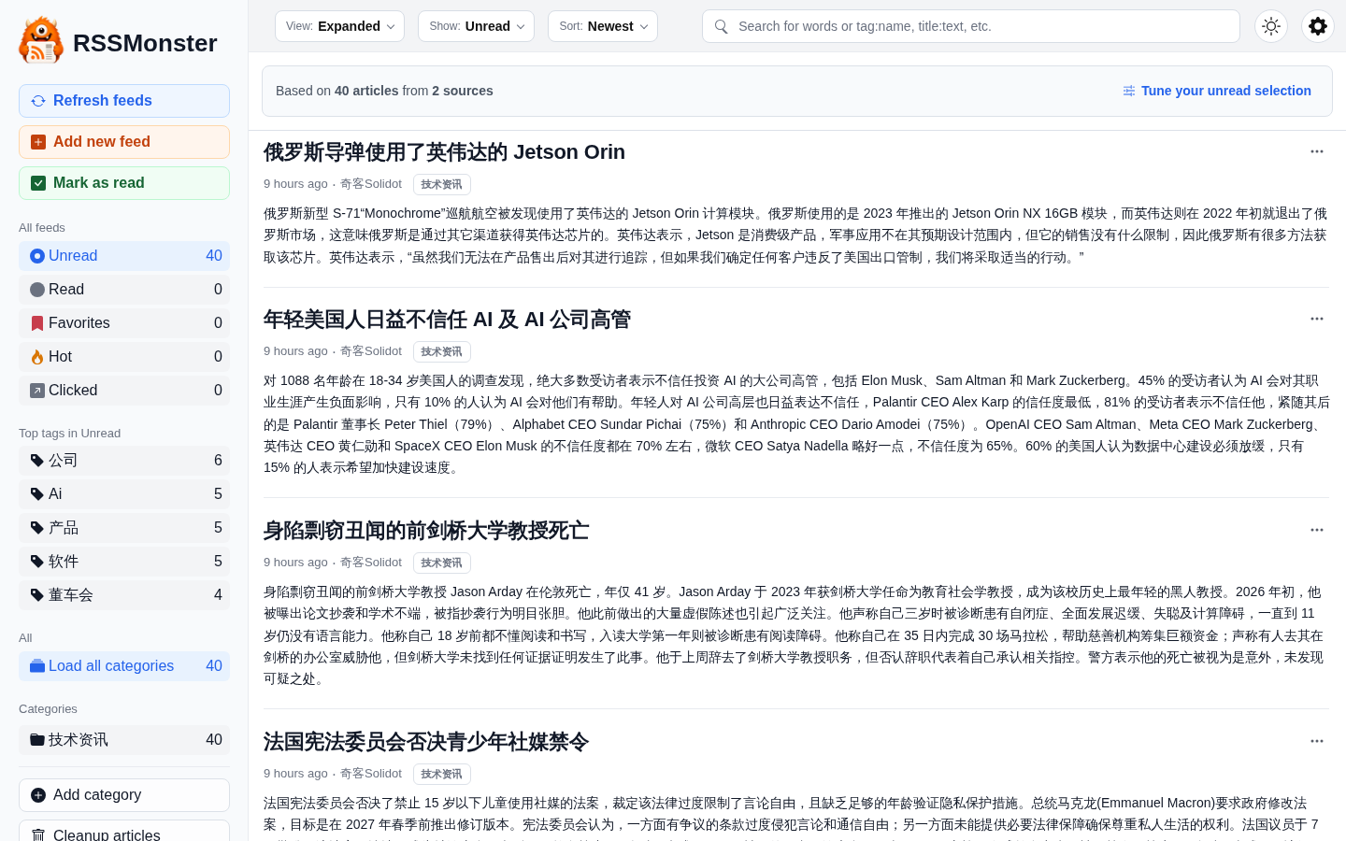Screen dimensions: 1346x841
Task: Filter by the 公司 tag
Action: [x=124, y=461]
